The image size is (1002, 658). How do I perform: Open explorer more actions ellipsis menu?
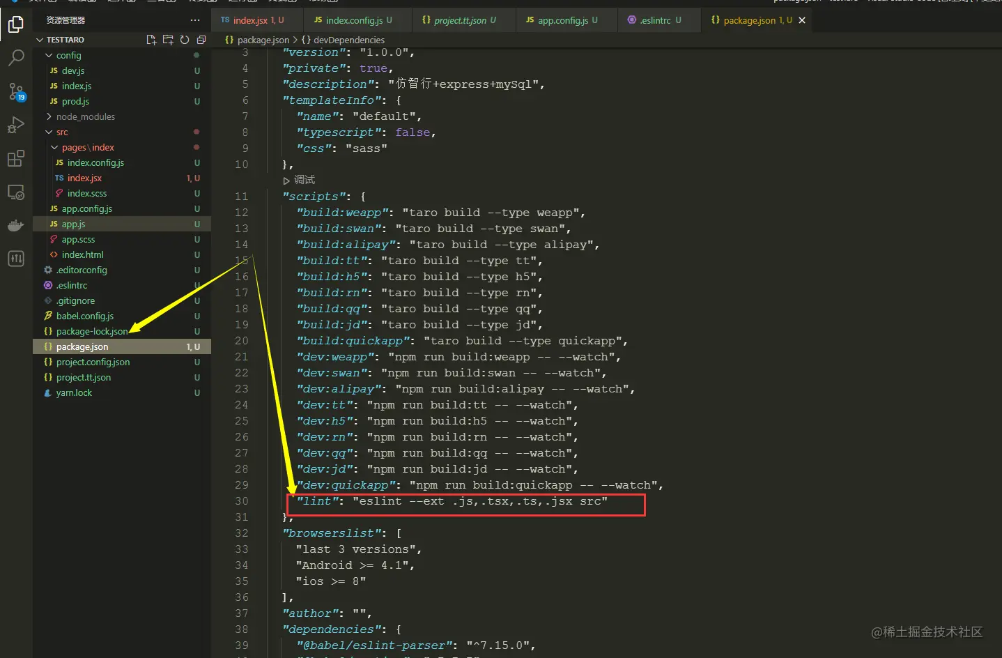pyautogui.click(x=195, y=20)
